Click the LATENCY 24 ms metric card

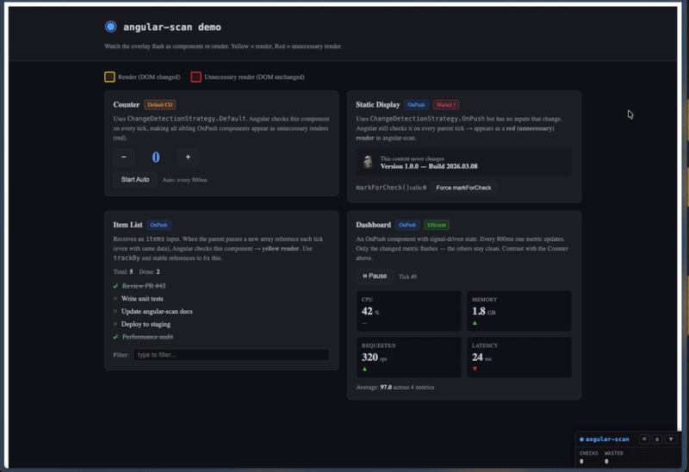point(519,357)
